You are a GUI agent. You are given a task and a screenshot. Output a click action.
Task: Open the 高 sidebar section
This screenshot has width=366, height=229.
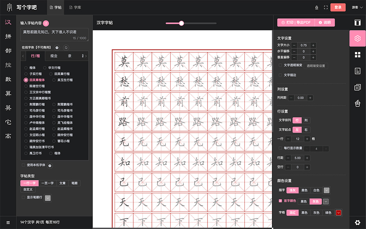(8, 136)
